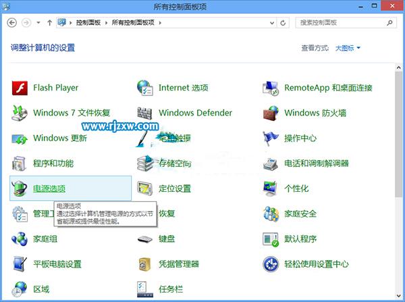405x302 pixels.
Task: Click the search magnifier icon
Action: pos(389,23)
